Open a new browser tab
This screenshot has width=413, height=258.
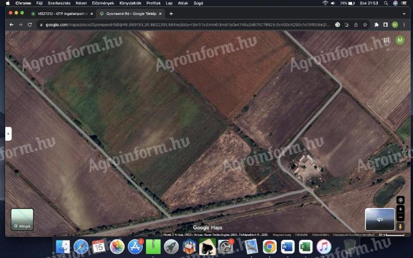(x=171, y=13)
